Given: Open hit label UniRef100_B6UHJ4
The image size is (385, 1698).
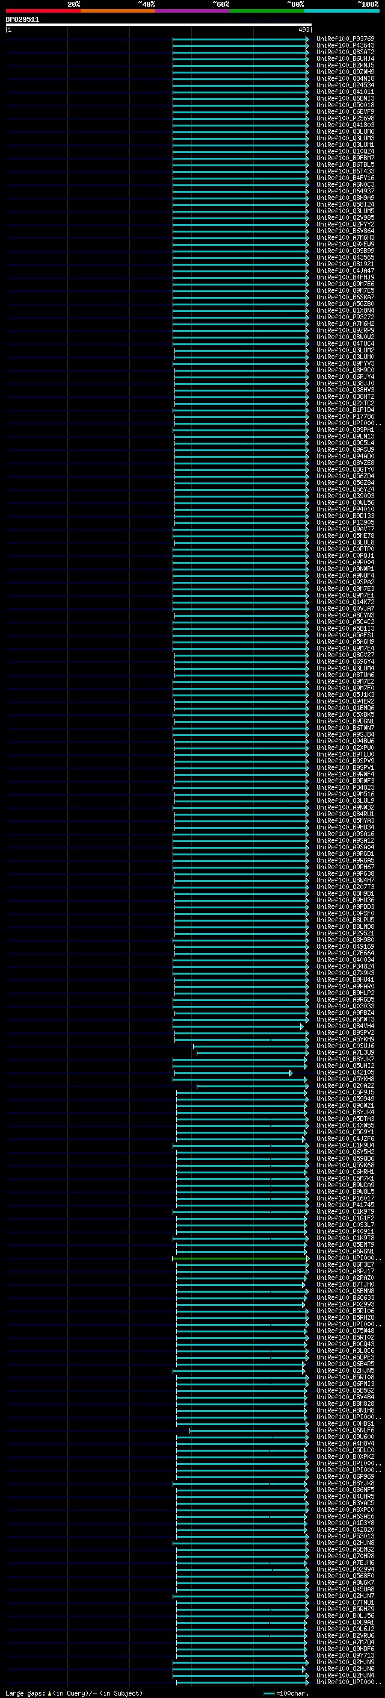Looking at the screenshot, I should [345, 58].
